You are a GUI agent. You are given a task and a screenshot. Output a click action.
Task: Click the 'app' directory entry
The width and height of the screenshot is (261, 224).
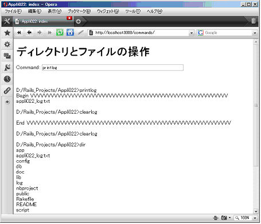pyautogui.click(x=20, y=150)
